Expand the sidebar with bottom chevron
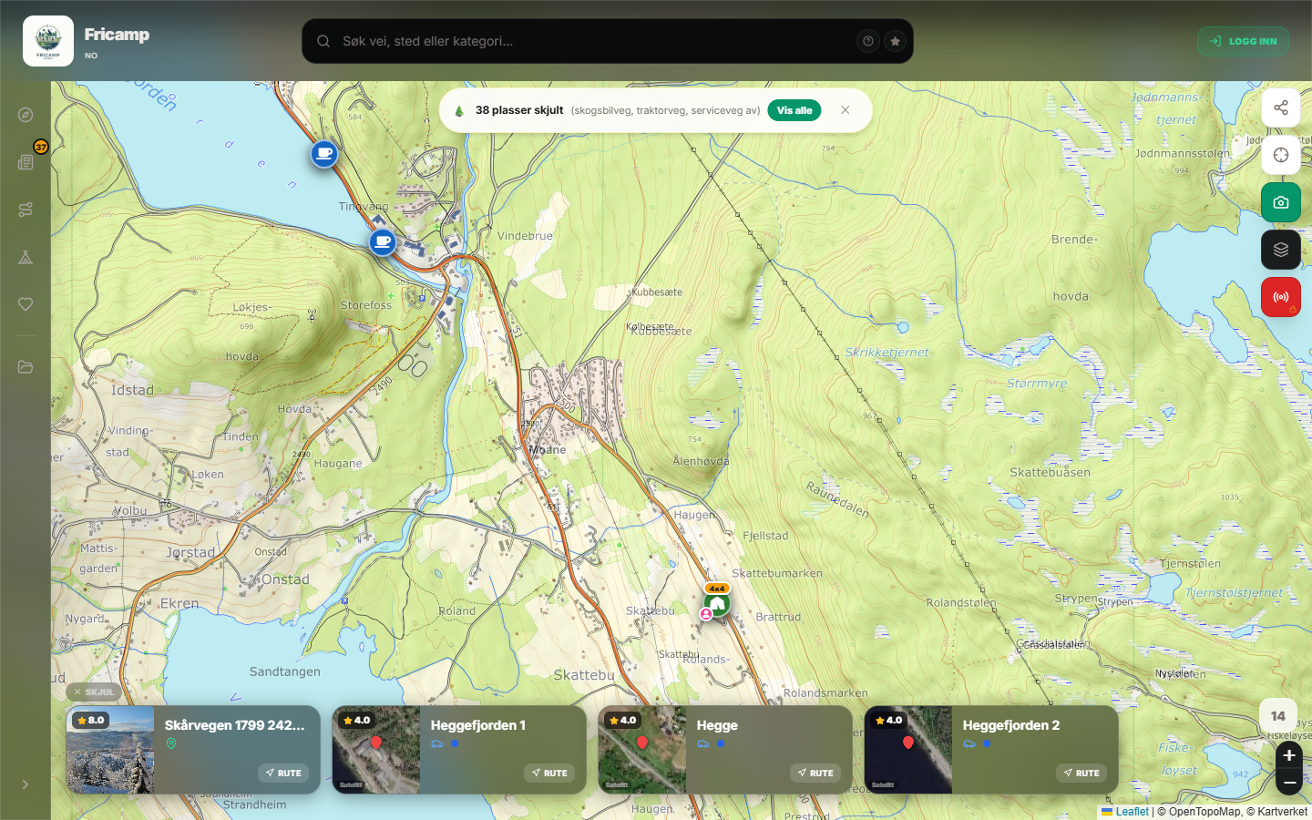 (x=26, y=784)
